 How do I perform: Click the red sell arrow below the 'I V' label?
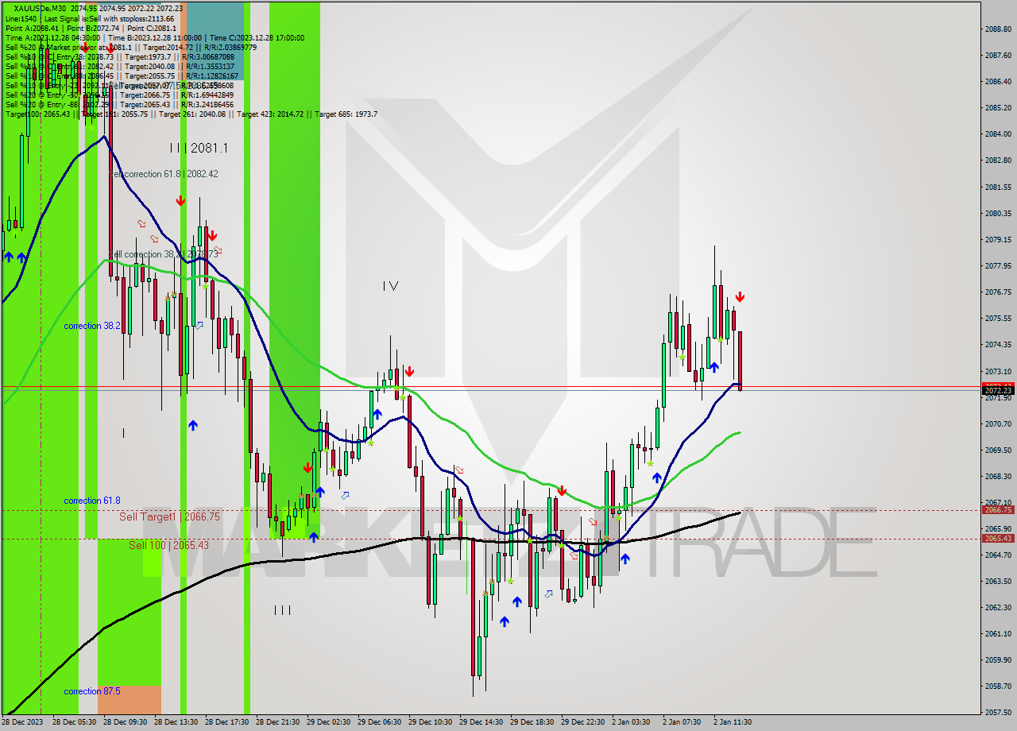point(408,371)
